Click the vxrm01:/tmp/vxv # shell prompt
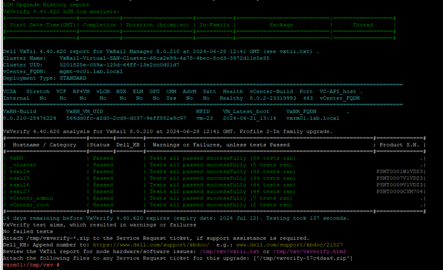 31,265
